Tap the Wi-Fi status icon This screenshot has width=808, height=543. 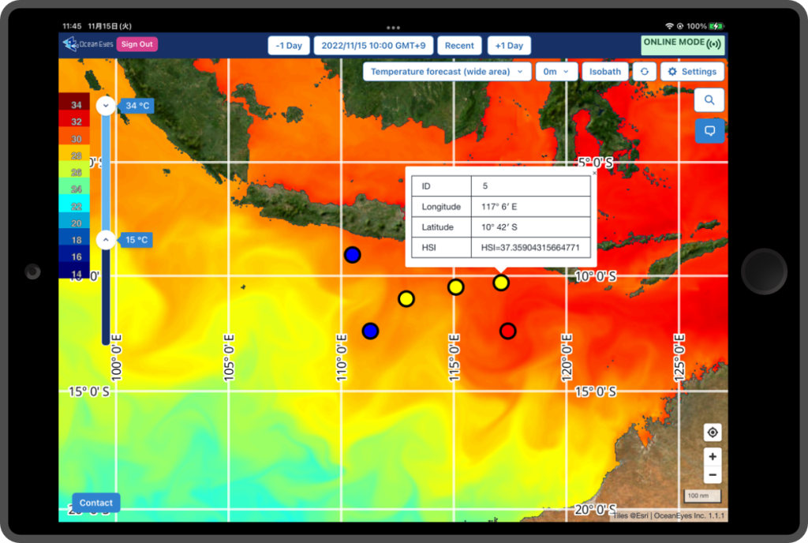point(669,26)
